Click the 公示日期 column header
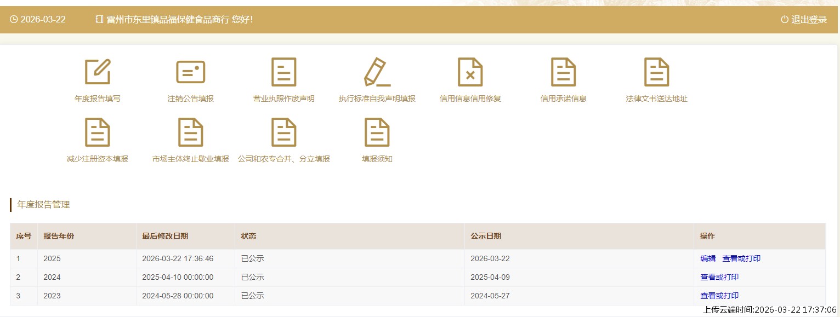This screenshot has width=840, height=317. point(486,236)
